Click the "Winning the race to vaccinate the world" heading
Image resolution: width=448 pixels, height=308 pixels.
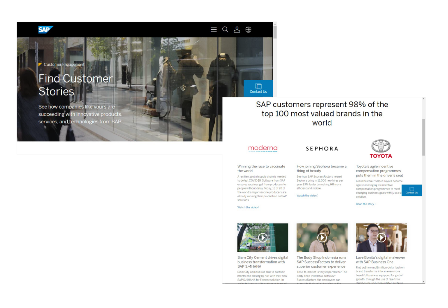point(261,168)
